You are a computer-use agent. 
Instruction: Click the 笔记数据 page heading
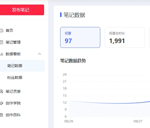click(74, 15)
